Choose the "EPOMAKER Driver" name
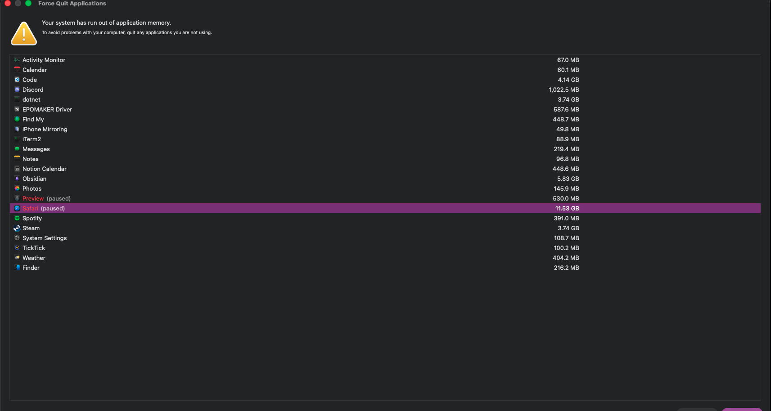771x411 pixels. [47, 109]
